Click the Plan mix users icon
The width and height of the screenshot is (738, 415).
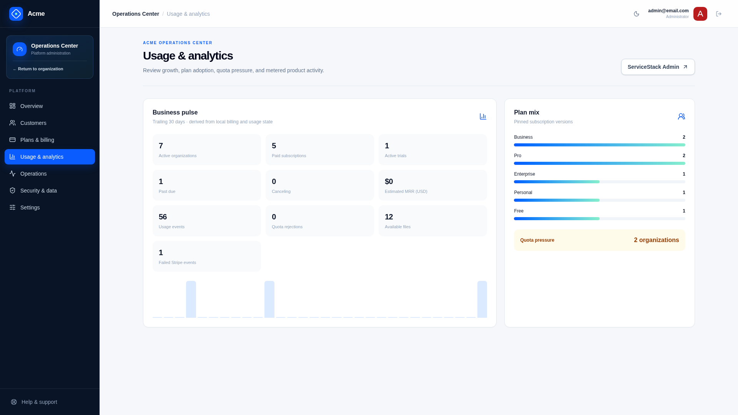pos(681,116)
